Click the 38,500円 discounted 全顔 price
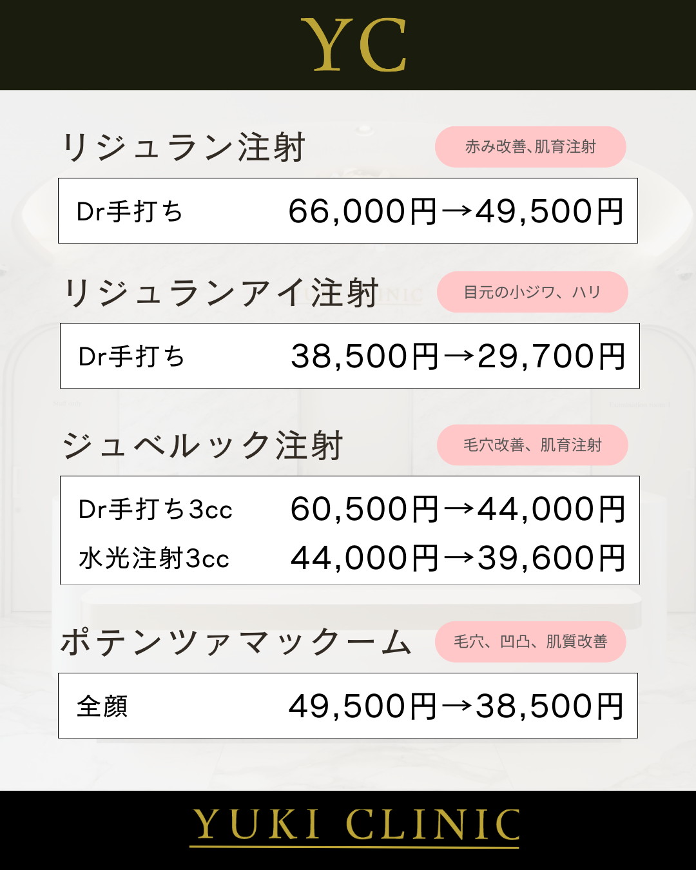The height and width of the screenshot is (870, 696). pos(550,706)
